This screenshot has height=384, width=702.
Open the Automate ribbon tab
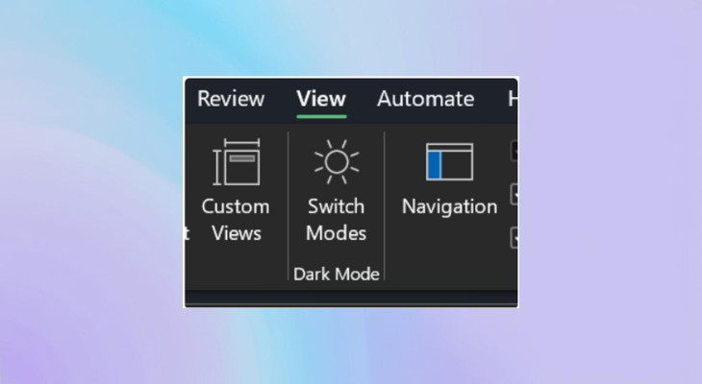pos(426,99)
